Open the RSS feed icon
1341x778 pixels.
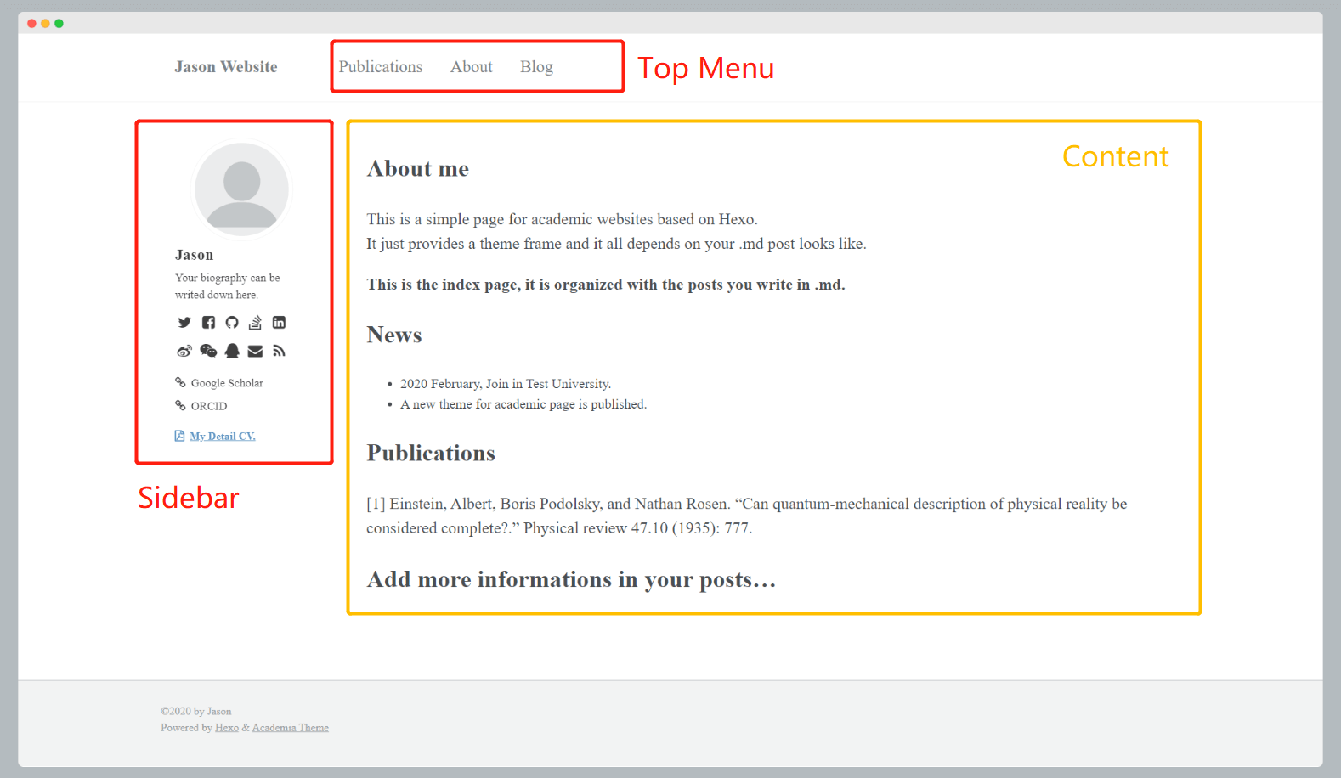coord(279,351)
